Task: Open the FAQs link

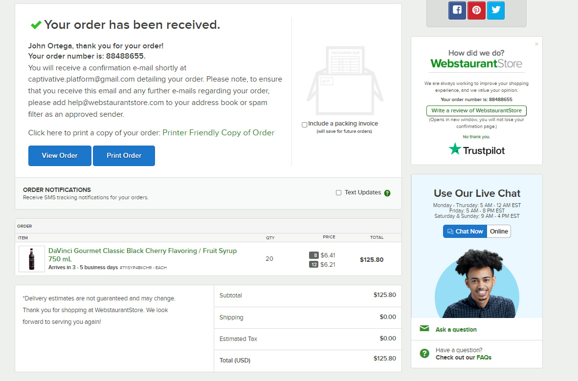Action: pos(484,358)
